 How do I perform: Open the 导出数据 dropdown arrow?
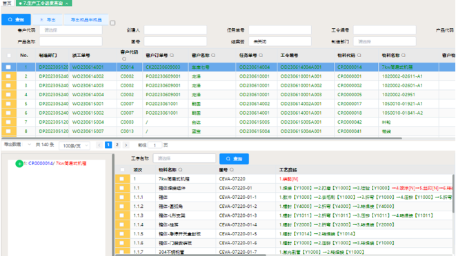pyautogui.click(x=29, y=144)
